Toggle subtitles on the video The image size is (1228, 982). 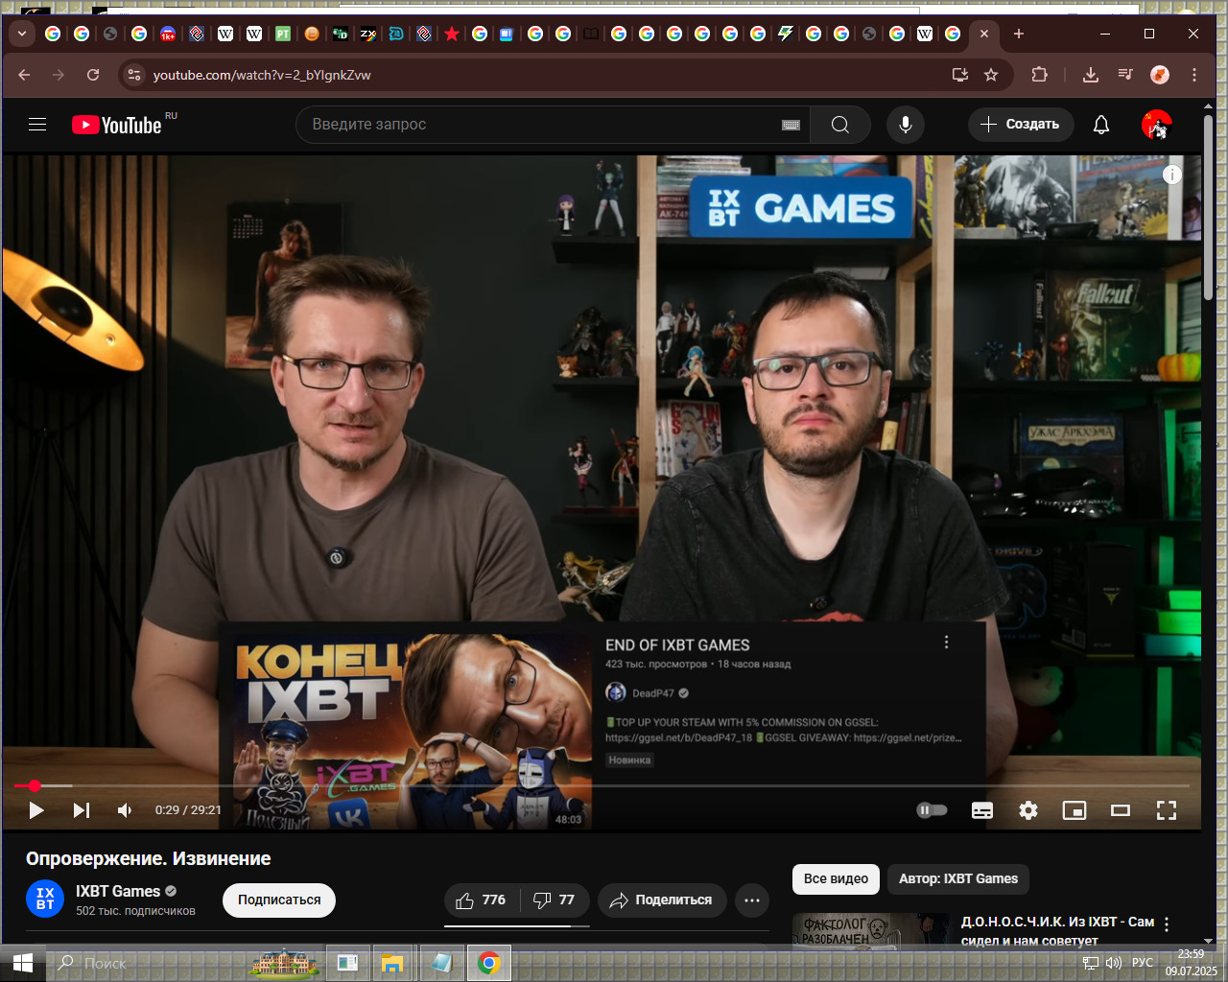pyautogui.click(x=982, y=810)
